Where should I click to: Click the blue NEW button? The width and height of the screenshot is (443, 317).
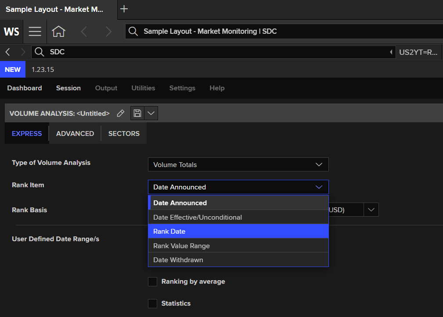(13, 69)
